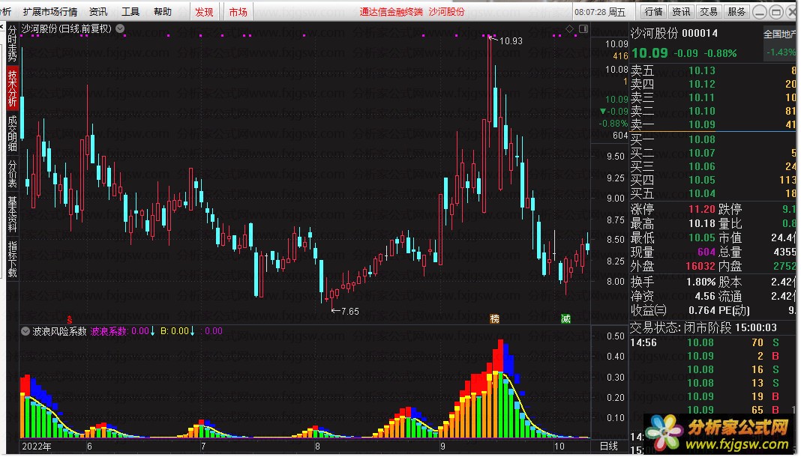Screen dimensions: 801x457
Task: Open the 资讯 menu in menu bar
Action: pos(98,11)
